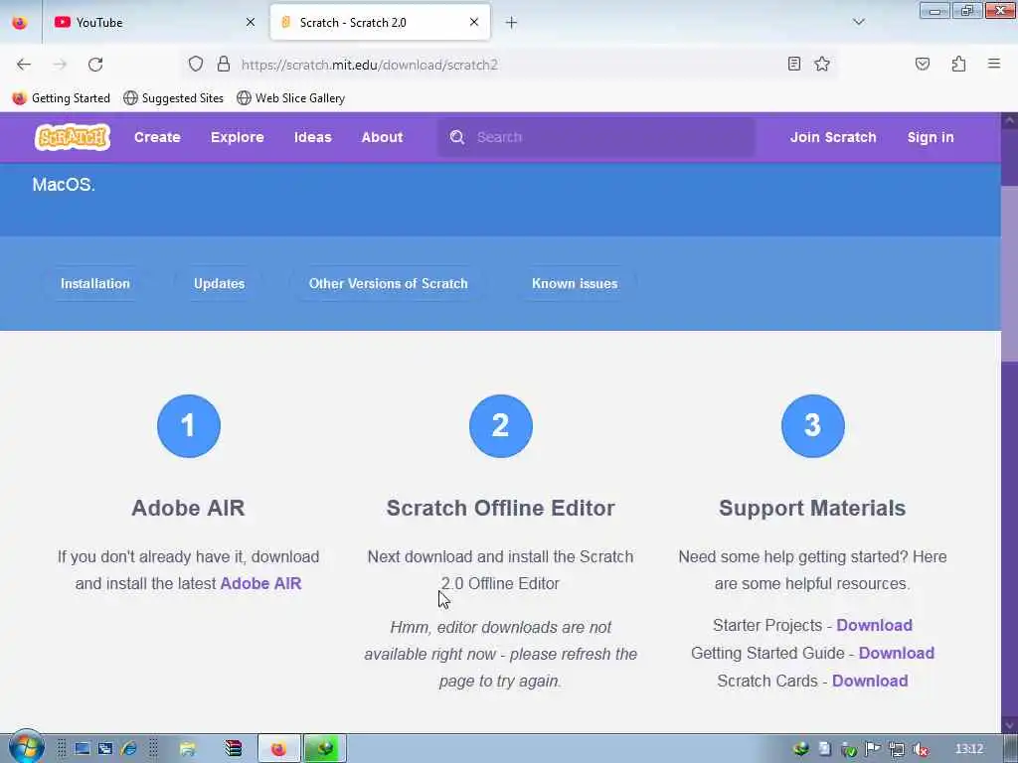The width and height of the screenshot is (1018, 763).
Task: Click Join Scratch
Action: (833, 137)
